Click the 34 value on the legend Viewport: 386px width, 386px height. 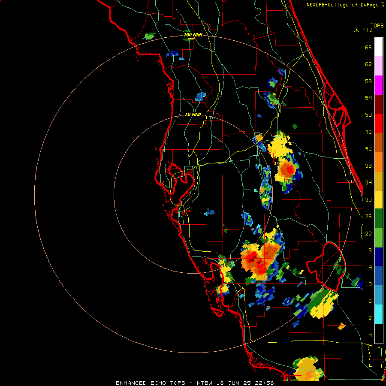[x=368, y=183]
